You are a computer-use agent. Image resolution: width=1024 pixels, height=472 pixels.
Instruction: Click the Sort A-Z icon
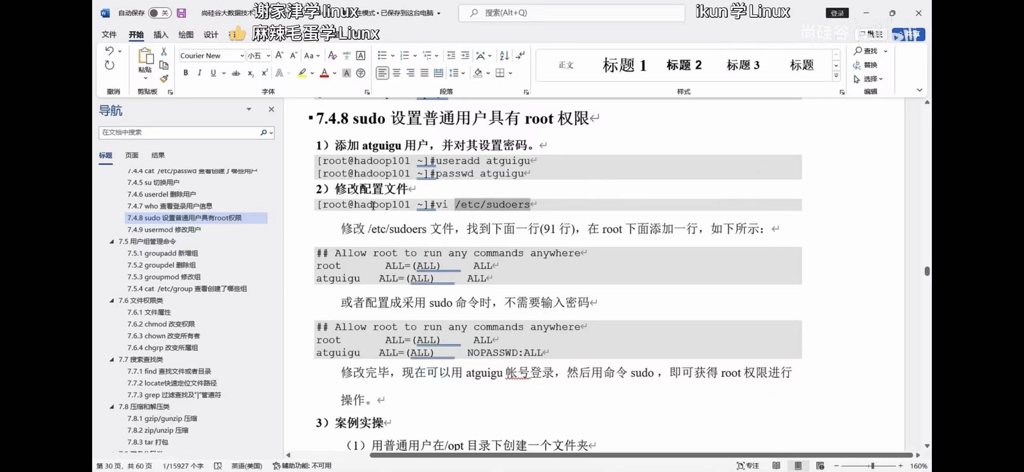click(504, 56)
